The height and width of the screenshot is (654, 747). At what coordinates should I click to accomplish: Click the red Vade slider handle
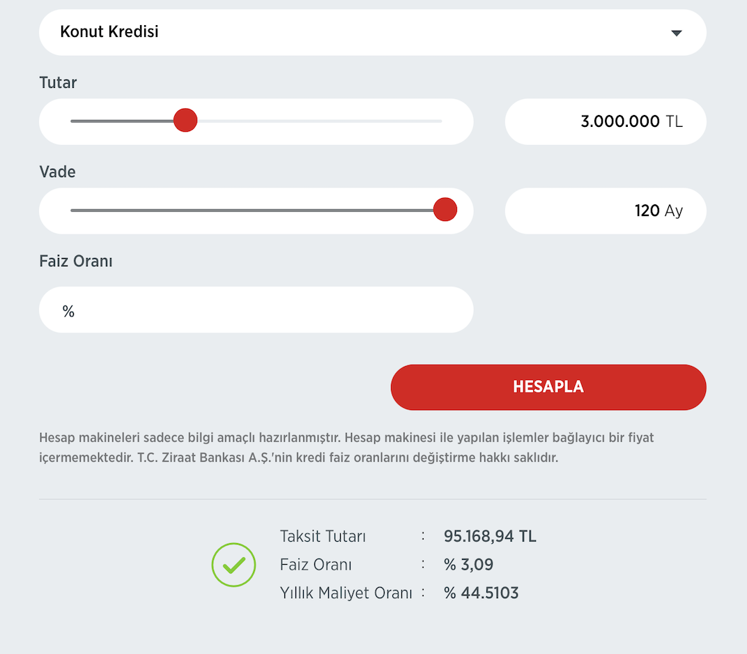coord(445,209)
